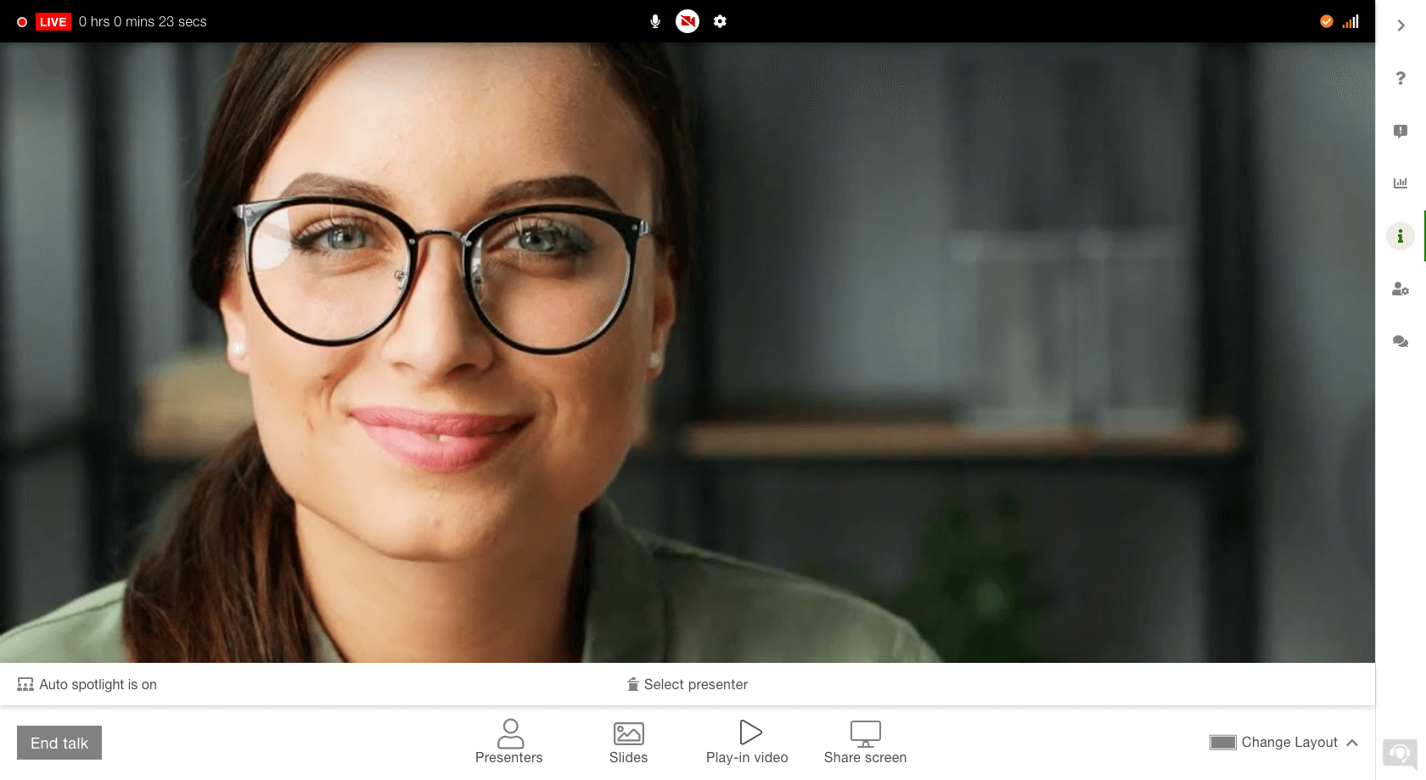Expand the Change Layout menu
The width and height of the screenshot is (1426, 780).
(1283, 743)
